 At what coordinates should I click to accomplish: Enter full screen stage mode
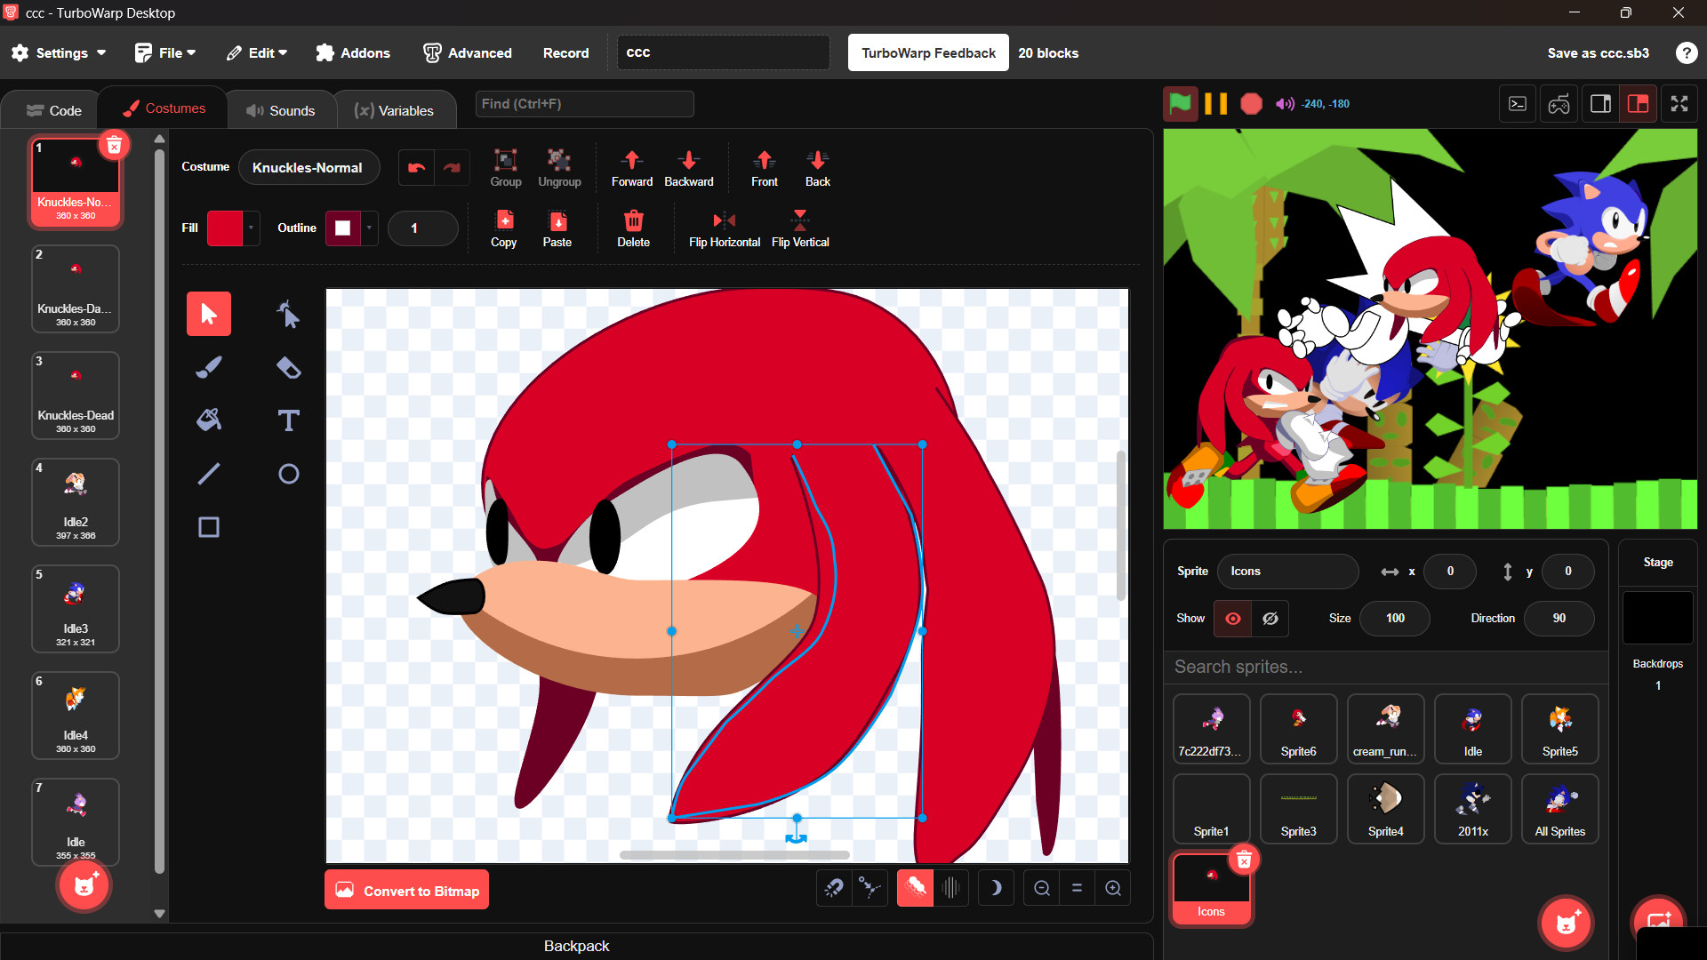pyautogui.click(x=1679, y=104)
